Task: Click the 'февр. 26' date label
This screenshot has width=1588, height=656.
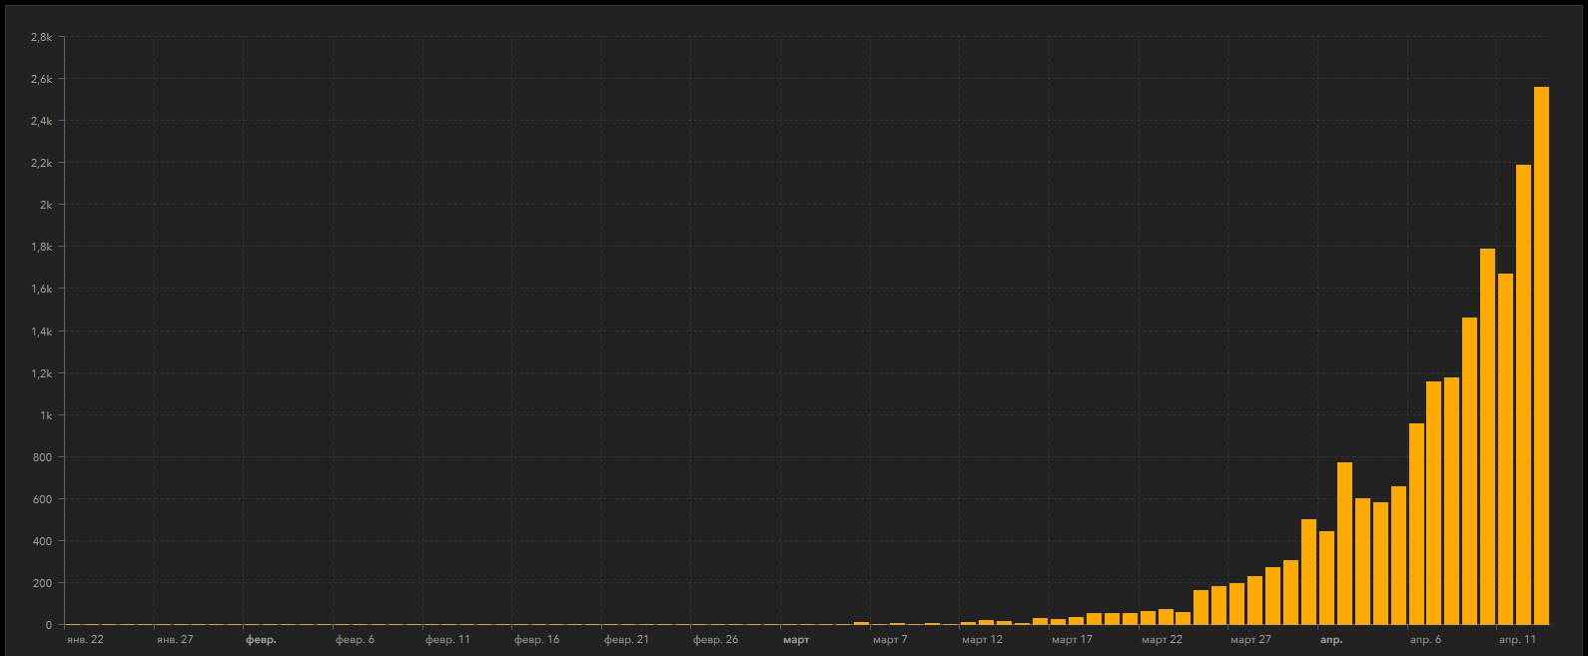Action: click(716, 640)
